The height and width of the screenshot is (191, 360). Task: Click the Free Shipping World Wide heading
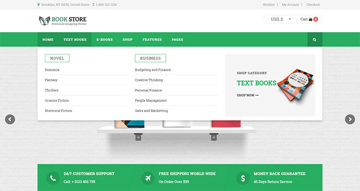pyautogui.click(x=187, y=174)
